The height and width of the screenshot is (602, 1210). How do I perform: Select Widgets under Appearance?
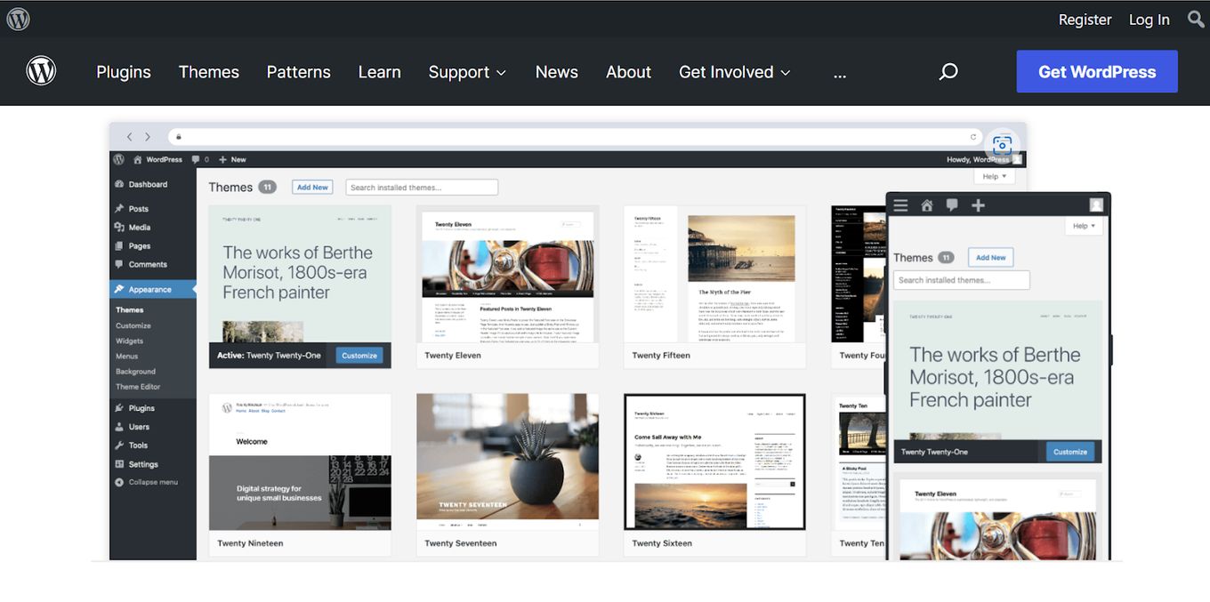tap(130, 341)
